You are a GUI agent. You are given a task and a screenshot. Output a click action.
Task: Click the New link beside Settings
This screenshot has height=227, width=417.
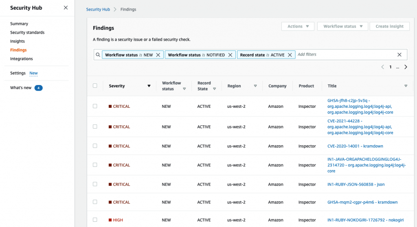click(33, 73)
